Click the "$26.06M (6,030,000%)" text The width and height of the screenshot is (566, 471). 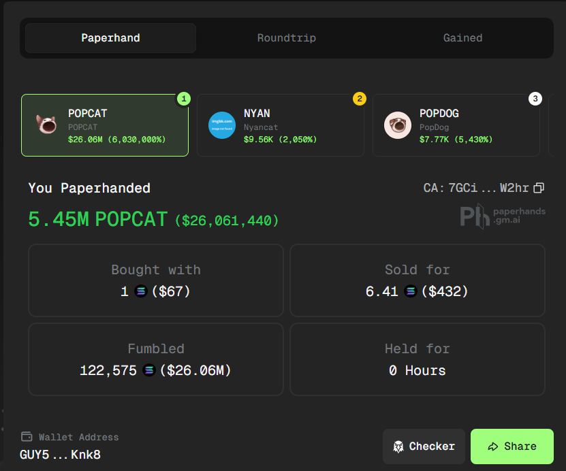117,140
